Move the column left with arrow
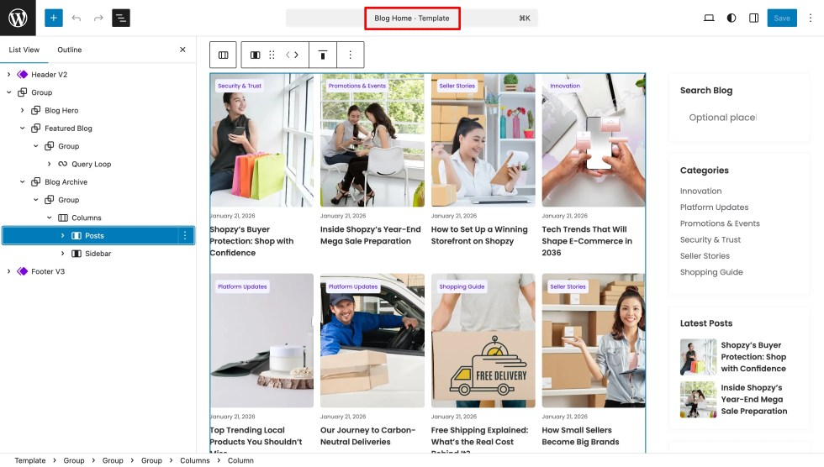Image resolution: width=824 pixels, height=467 pixels. click(x=288, y=55)
